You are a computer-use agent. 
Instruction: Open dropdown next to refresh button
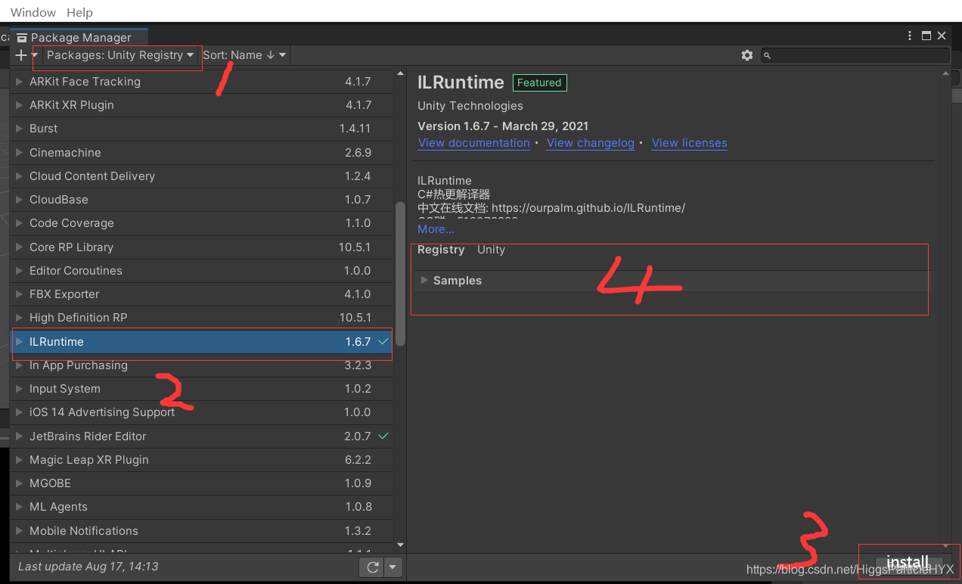coord(393,567)
